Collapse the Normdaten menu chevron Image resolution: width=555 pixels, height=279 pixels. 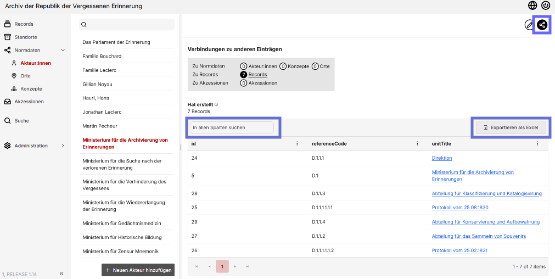click(x=63, y=51)
